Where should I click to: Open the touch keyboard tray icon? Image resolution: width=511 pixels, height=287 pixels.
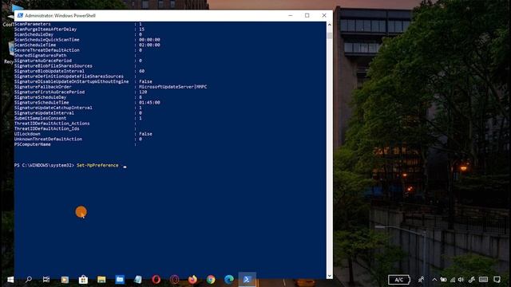click(x=484, y=280)
